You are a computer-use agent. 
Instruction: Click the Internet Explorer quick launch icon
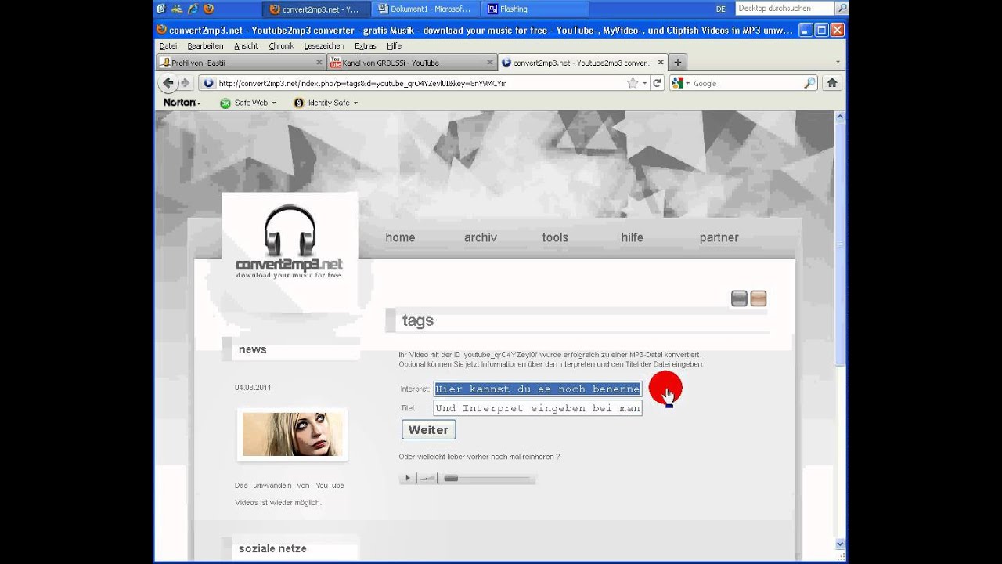point(193,9)
